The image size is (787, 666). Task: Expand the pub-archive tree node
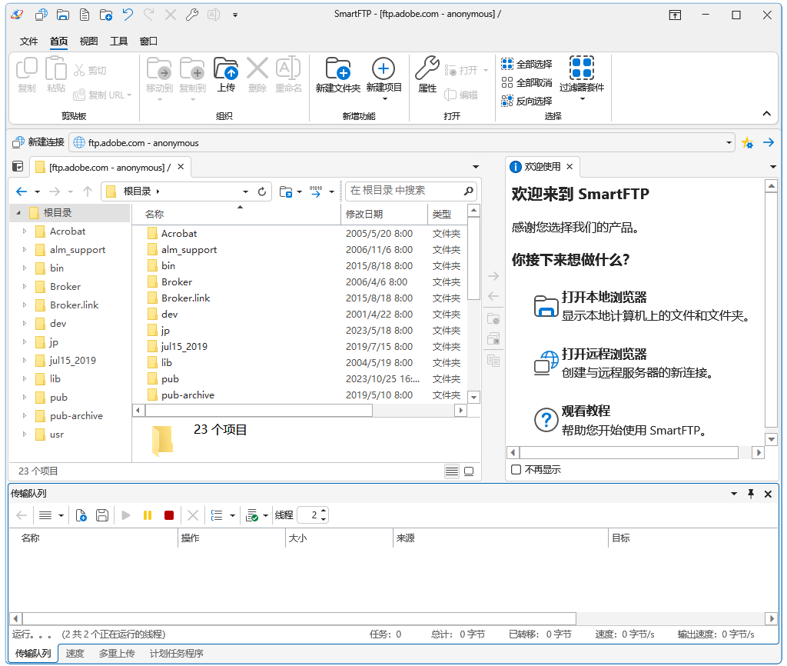point(25,416)
